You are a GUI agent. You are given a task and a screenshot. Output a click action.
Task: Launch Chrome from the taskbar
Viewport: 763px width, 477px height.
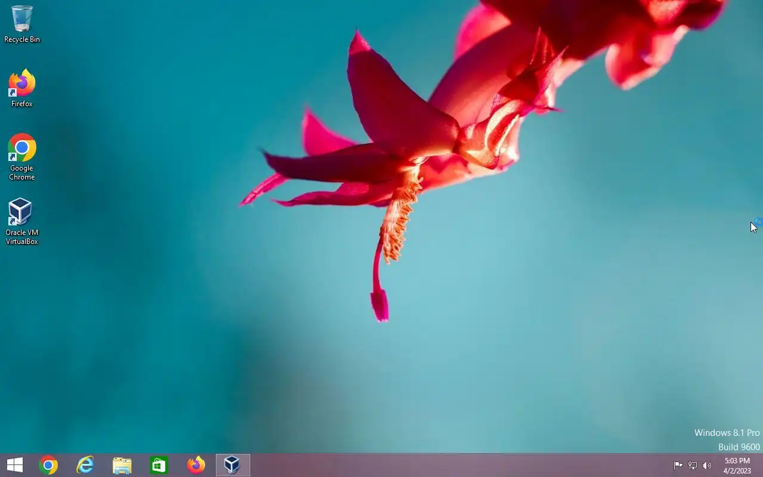48,465
